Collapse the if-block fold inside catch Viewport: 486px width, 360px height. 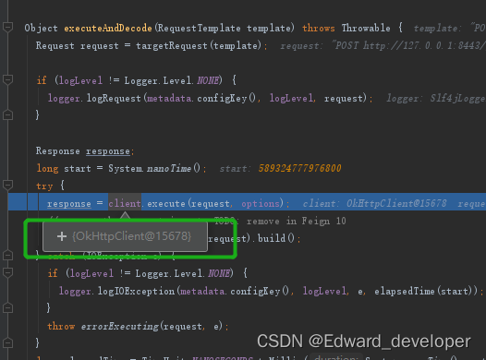7,272
